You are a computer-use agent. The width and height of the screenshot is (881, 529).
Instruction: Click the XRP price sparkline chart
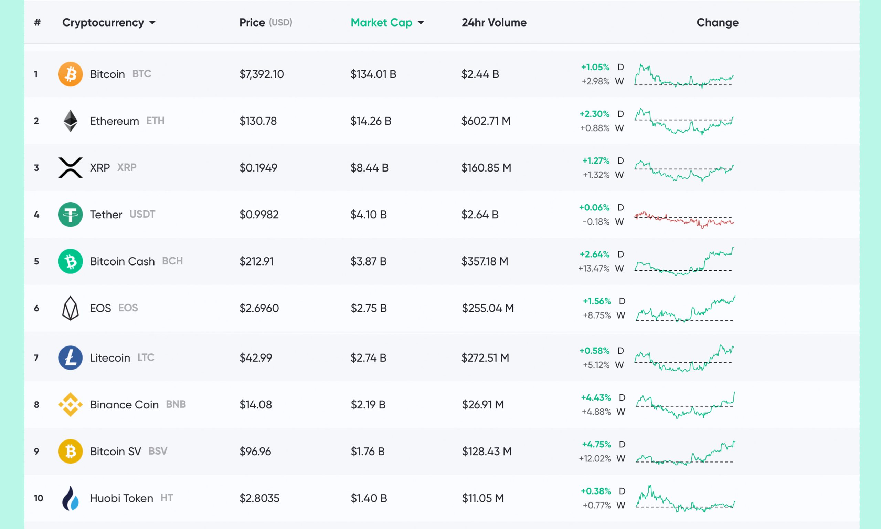684,171
